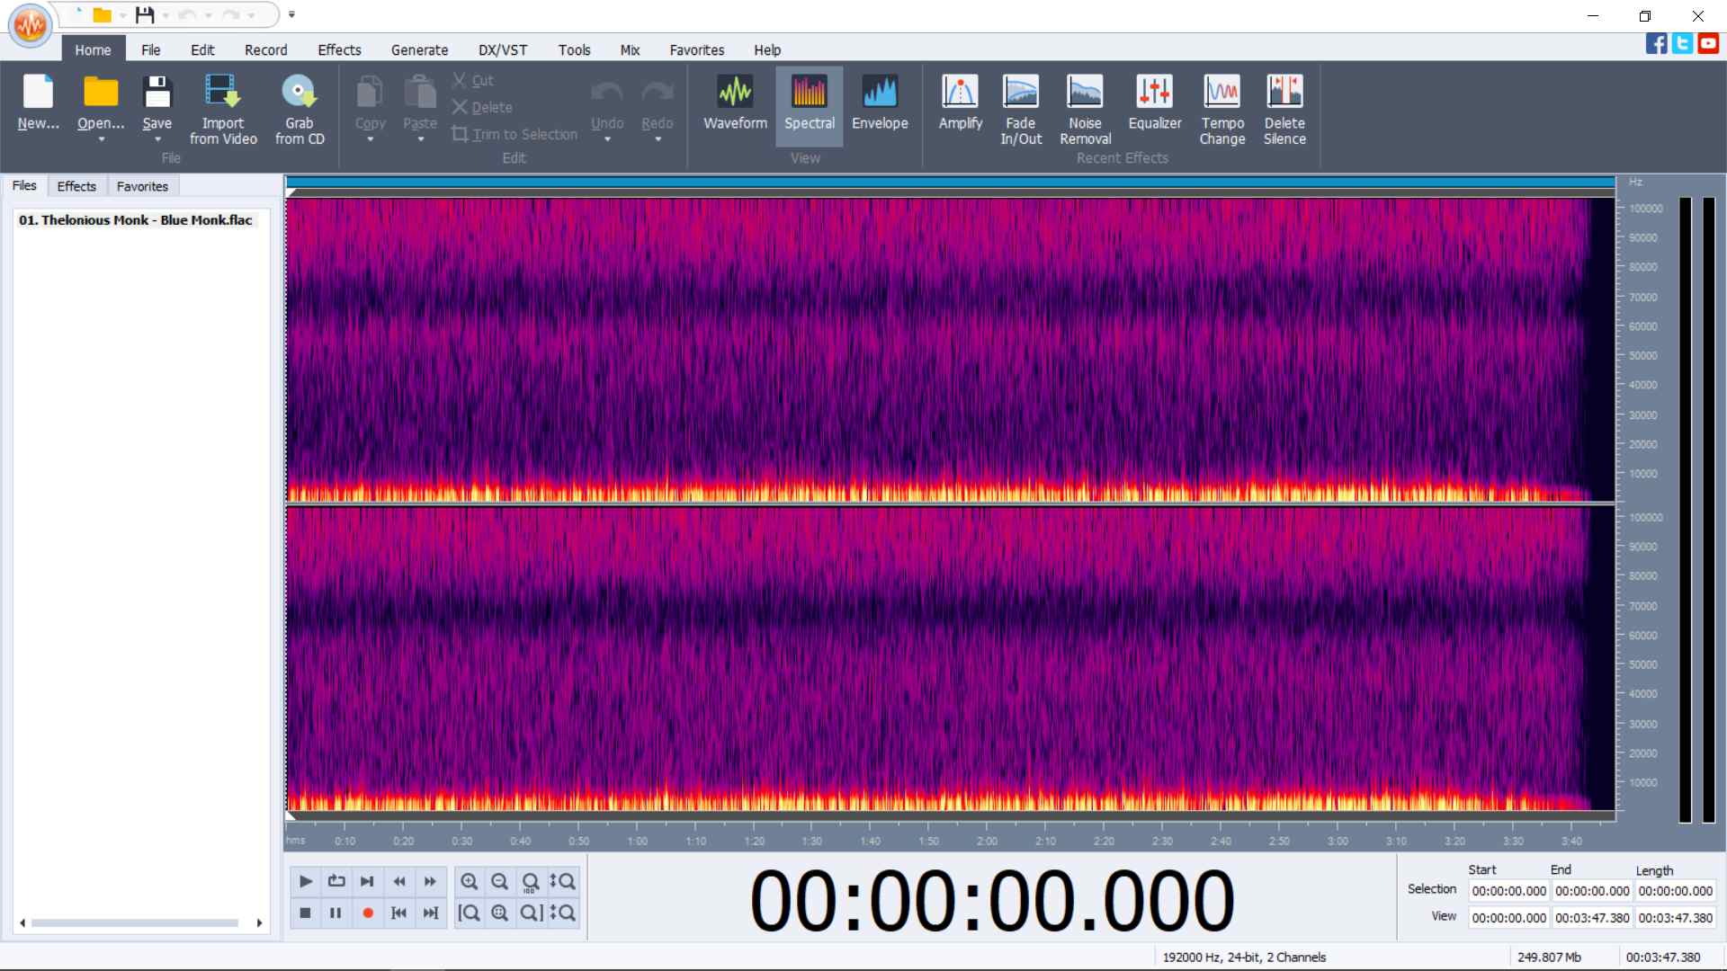Switch to Waveform view
The image size is (1727, 971).
735,103
